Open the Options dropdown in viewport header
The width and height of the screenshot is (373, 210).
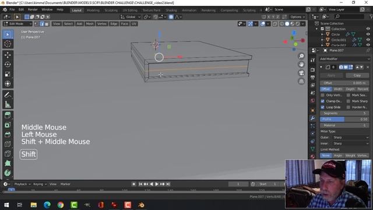pos(297,17)
